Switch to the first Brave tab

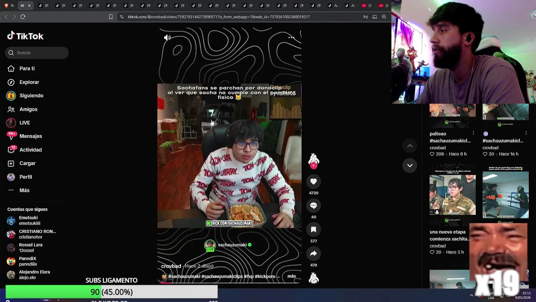8,5
